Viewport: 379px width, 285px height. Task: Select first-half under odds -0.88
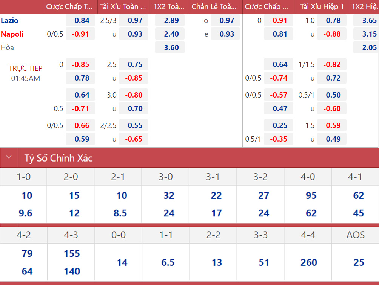click(x=332, y=34)
